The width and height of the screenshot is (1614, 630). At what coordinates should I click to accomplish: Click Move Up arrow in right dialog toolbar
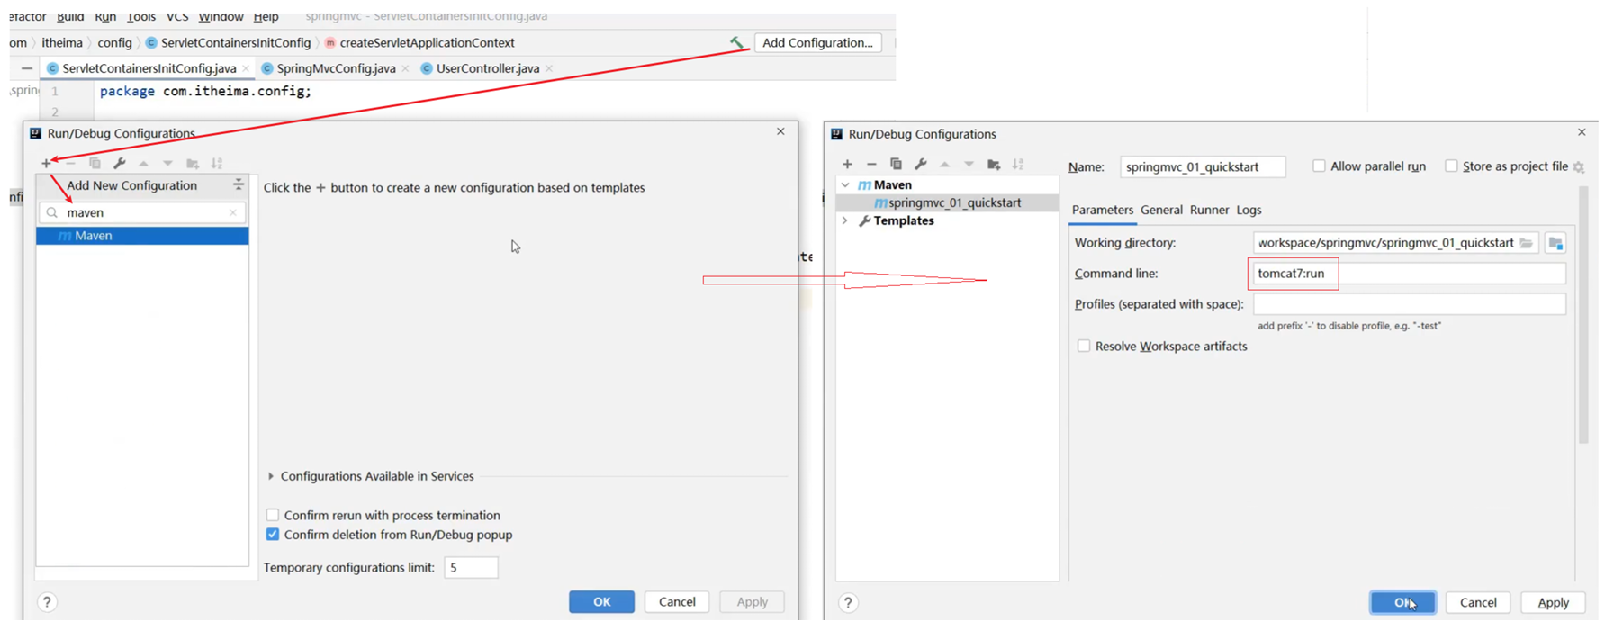tap(944, 164)
